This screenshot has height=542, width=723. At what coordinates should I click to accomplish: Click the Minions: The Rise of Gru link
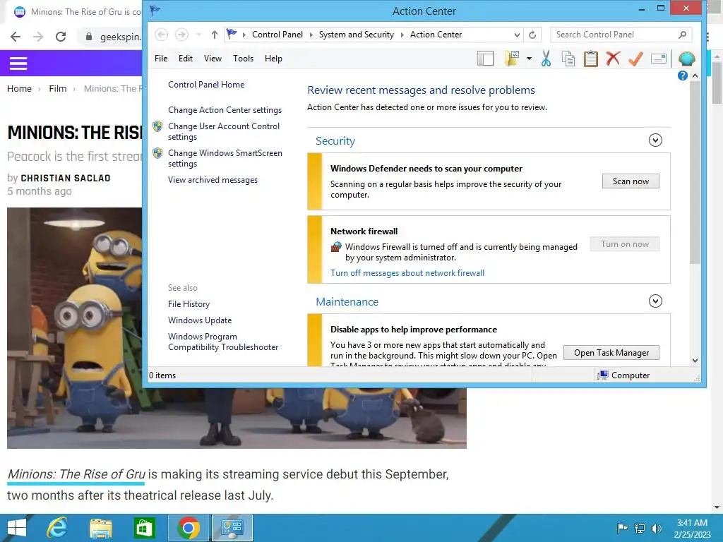[x=76, y=474]
